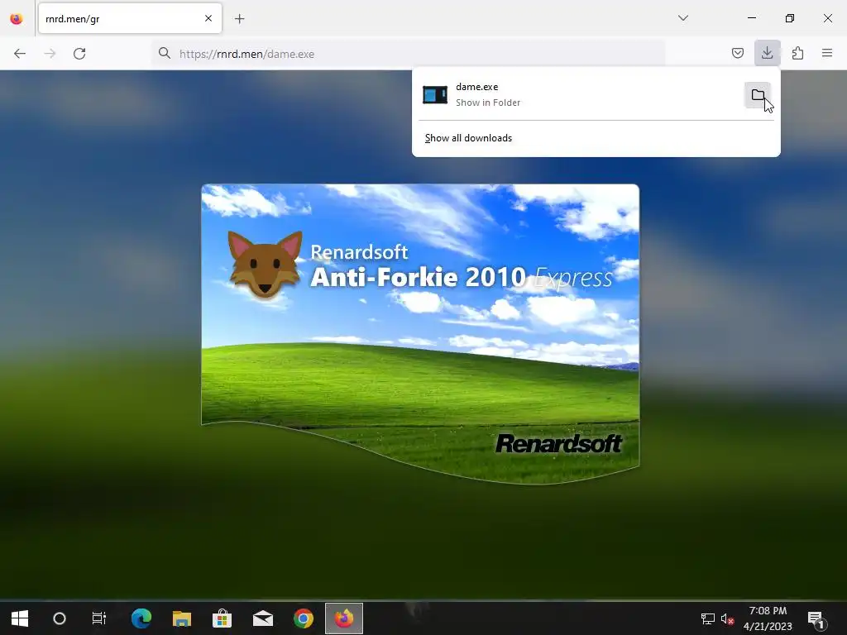The height and width of the screenshot is (635, 847).
Task: Click the Renardsoft Anti-Forkie splash image
Action: click(420, 334)
